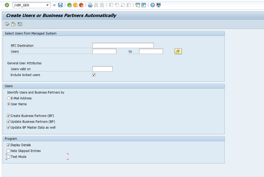This screenshot has height=177, width=264.
Task: Open the command field history dropdown arrow
Action: (48, 5)
